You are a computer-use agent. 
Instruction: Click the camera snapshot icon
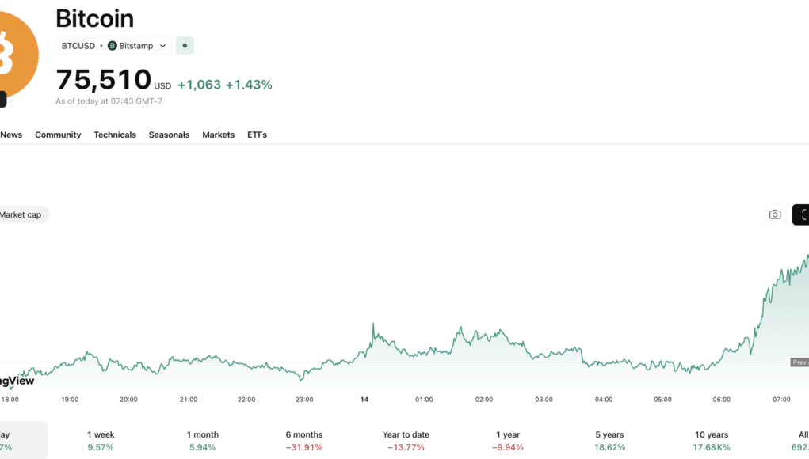coord(775,214)
